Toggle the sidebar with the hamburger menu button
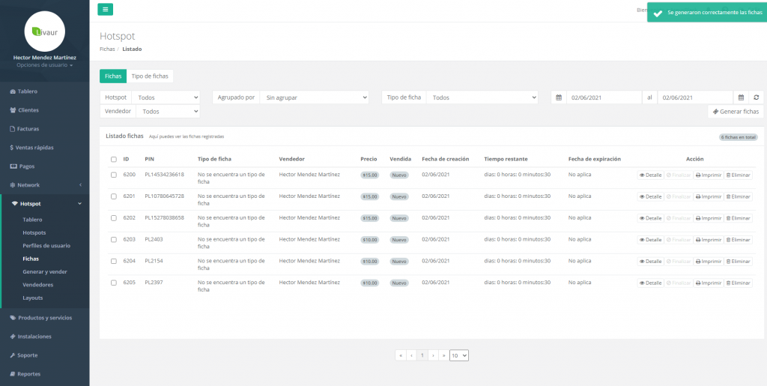The image size is (767, 386). coord(105,9)
